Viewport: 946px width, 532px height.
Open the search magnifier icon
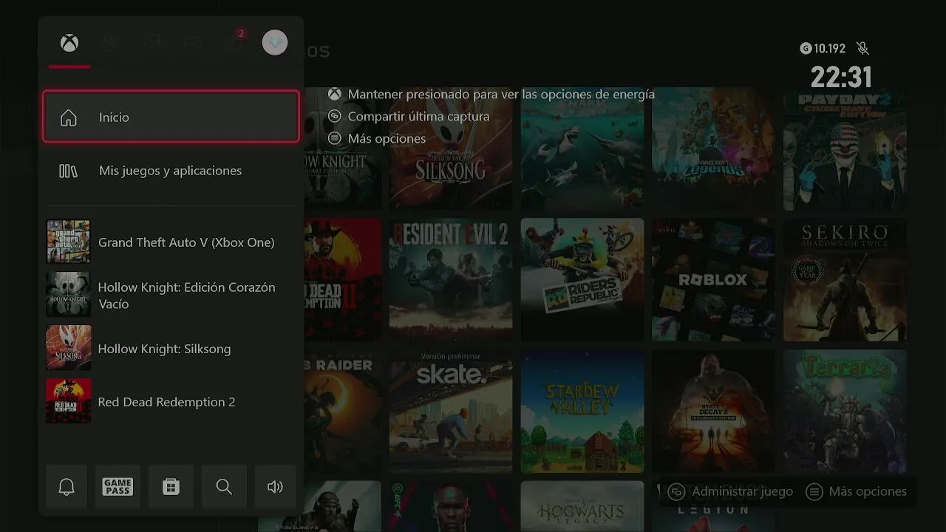coord(224,486)
